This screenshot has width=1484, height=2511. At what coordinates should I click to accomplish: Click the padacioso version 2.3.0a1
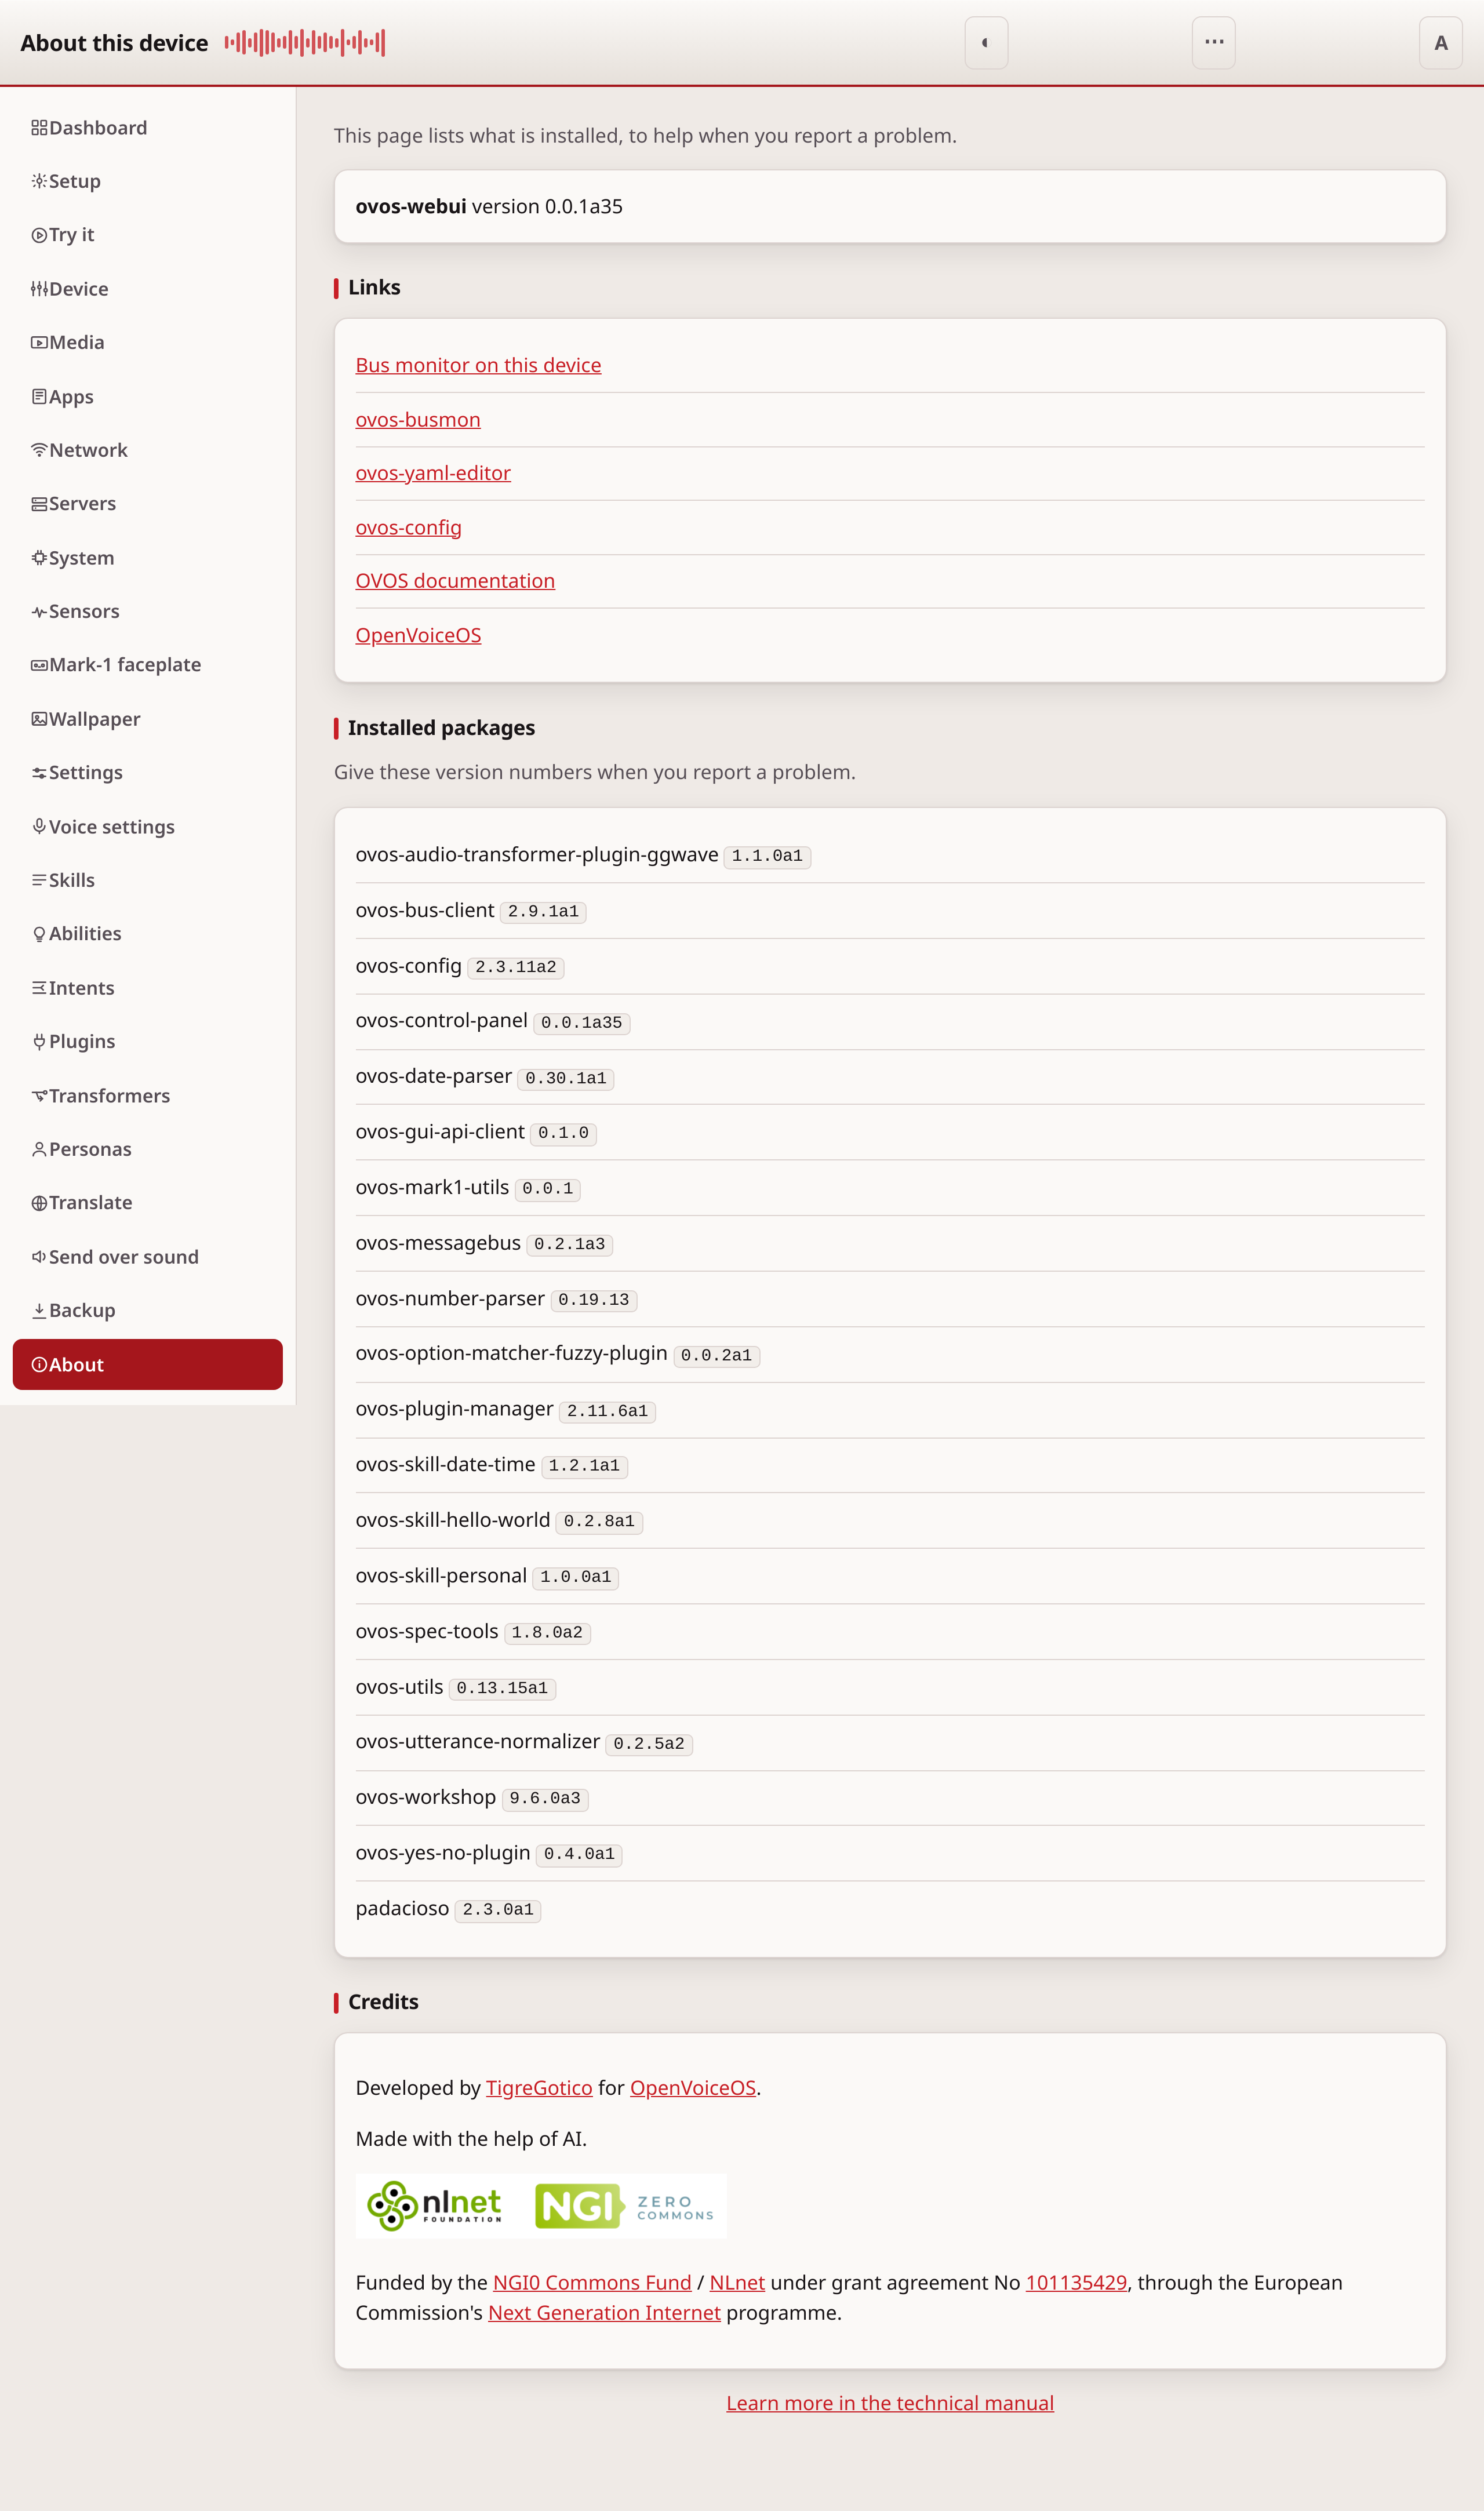point(498,1910)
